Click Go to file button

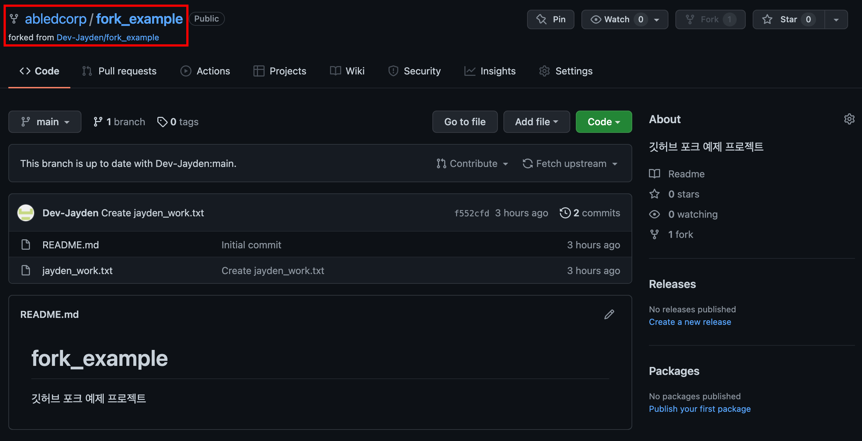pyautogui.click(x=465, y=122)
